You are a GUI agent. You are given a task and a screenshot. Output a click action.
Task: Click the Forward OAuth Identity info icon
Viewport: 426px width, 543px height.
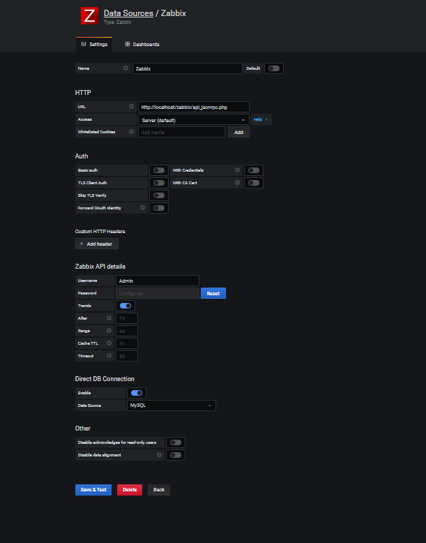point(142,208)
